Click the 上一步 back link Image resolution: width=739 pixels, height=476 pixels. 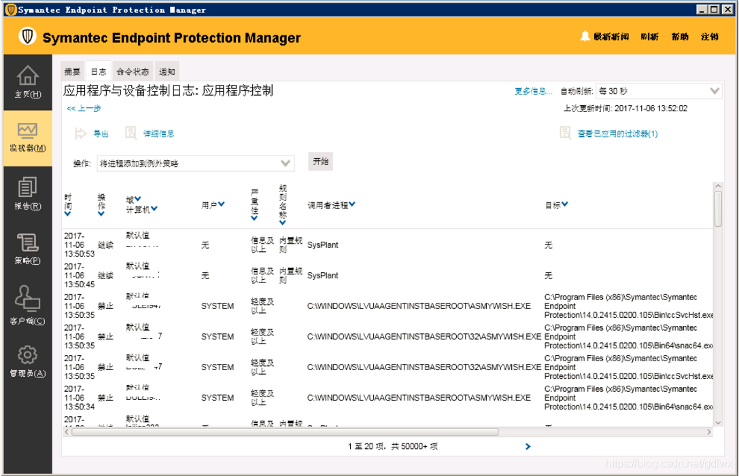point(85,107)
